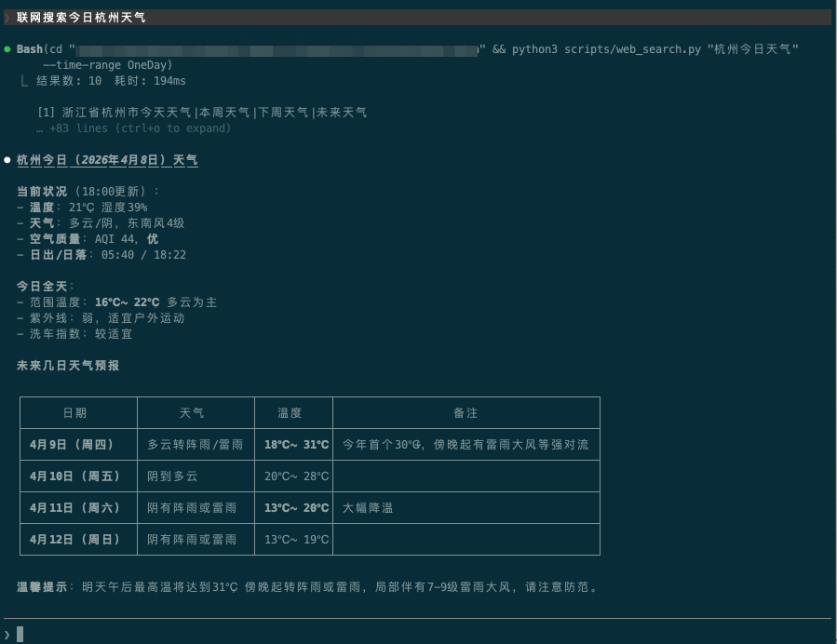
Task: Click the 未来几日天气预报 heading
Action: [68, 366]
